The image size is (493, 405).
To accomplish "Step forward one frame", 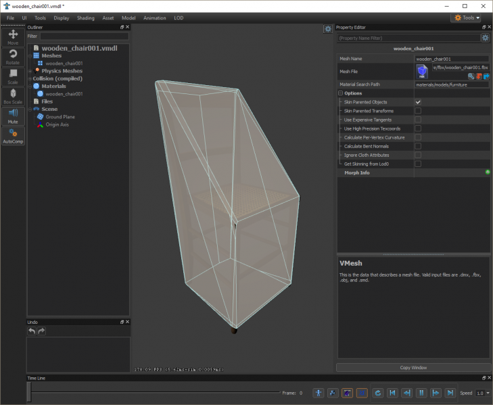I will click(436, 393).
